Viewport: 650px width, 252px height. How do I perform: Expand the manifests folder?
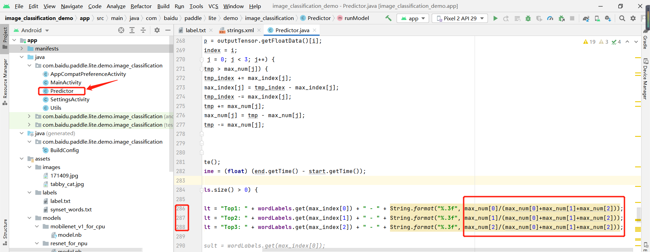coord(22,48)
